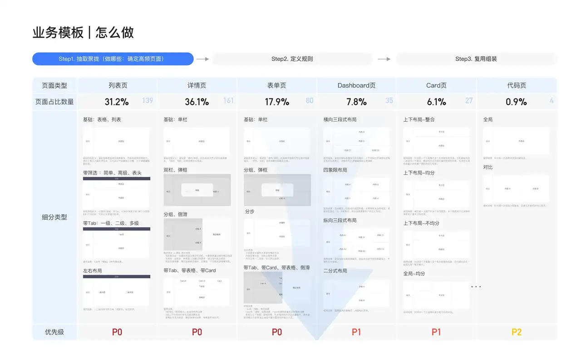Click the P0 priority under 列表页

(x=117, y=332)
